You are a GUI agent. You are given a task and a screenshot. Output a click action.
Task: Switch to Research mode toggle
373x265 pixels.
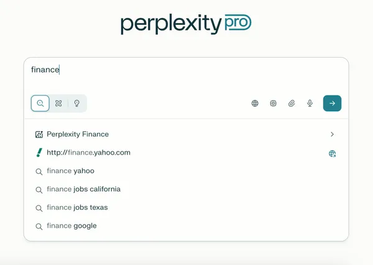click(58, 104)
